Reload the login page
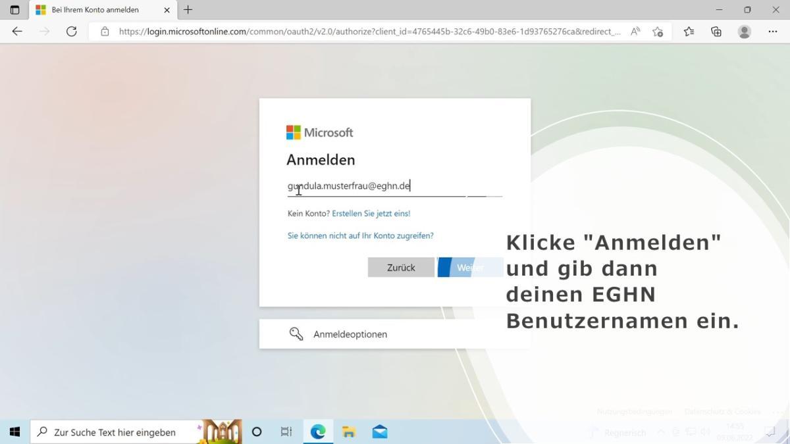 click(72, 32)
